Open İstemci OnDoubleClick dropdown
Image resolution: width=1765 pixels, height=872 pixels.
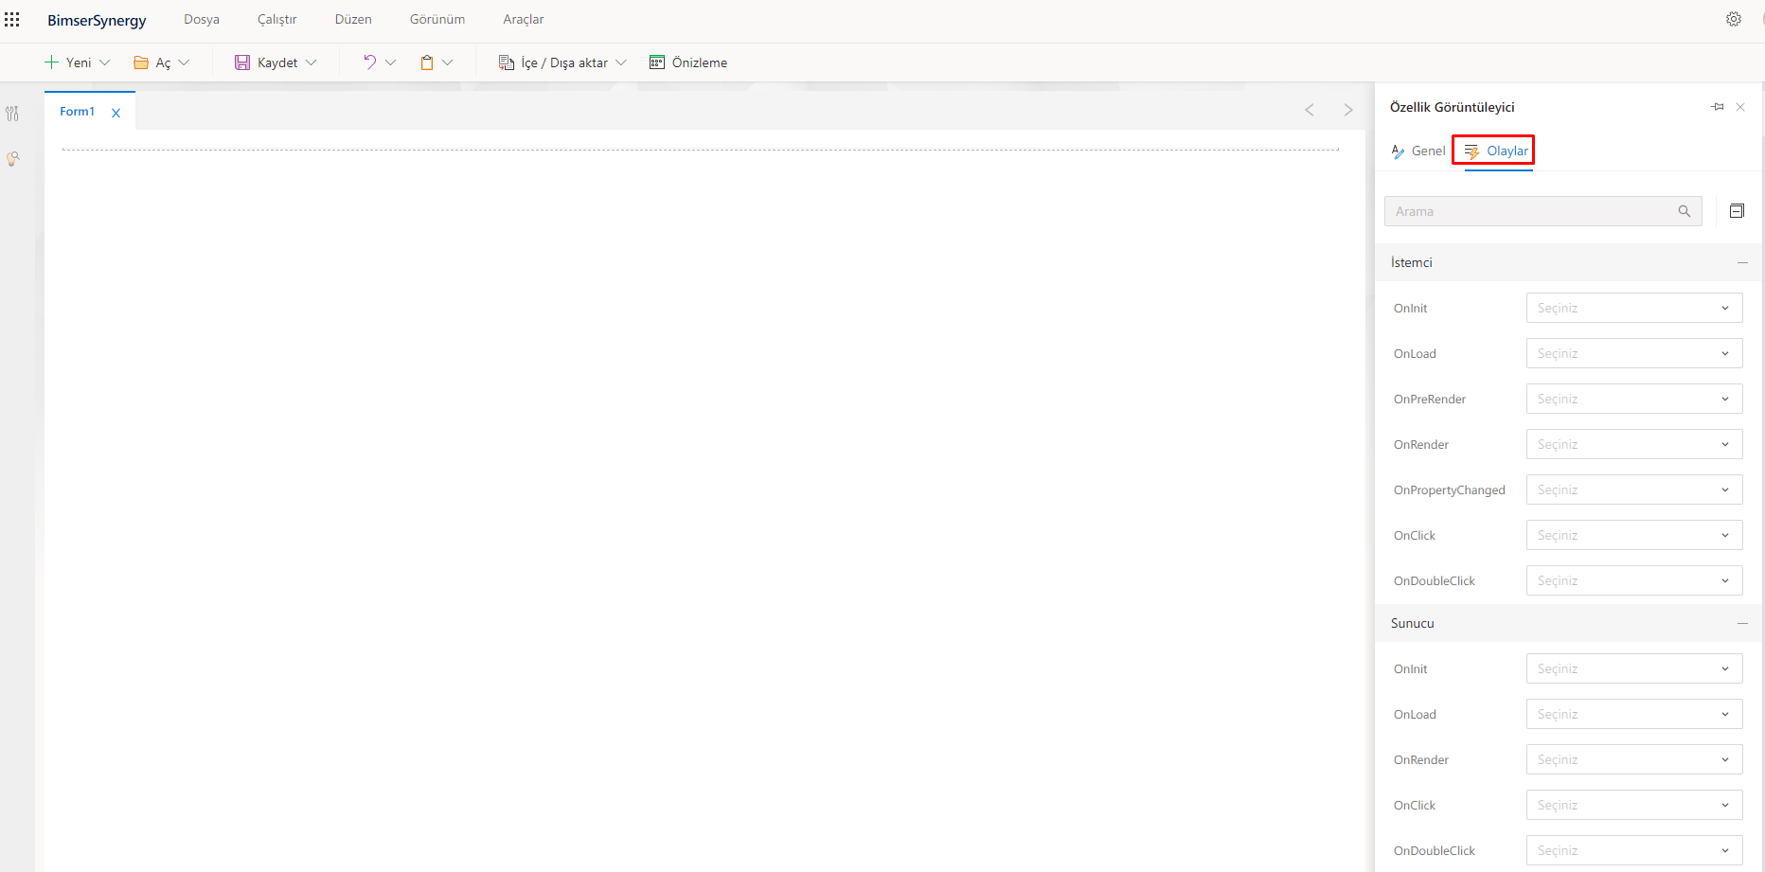click(x=1634, y=580)
